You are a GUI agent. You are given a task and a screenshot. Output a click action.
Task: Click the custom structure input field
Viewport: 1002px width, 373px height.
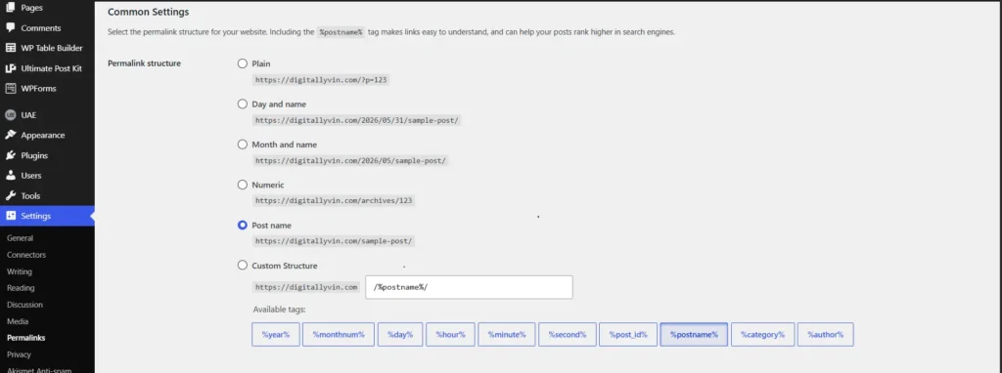[x=469, y=287]
